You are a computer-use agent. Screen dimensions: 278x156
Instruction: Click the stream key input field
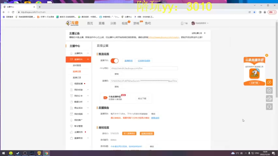pyautogui.click(x=144, y=81)
